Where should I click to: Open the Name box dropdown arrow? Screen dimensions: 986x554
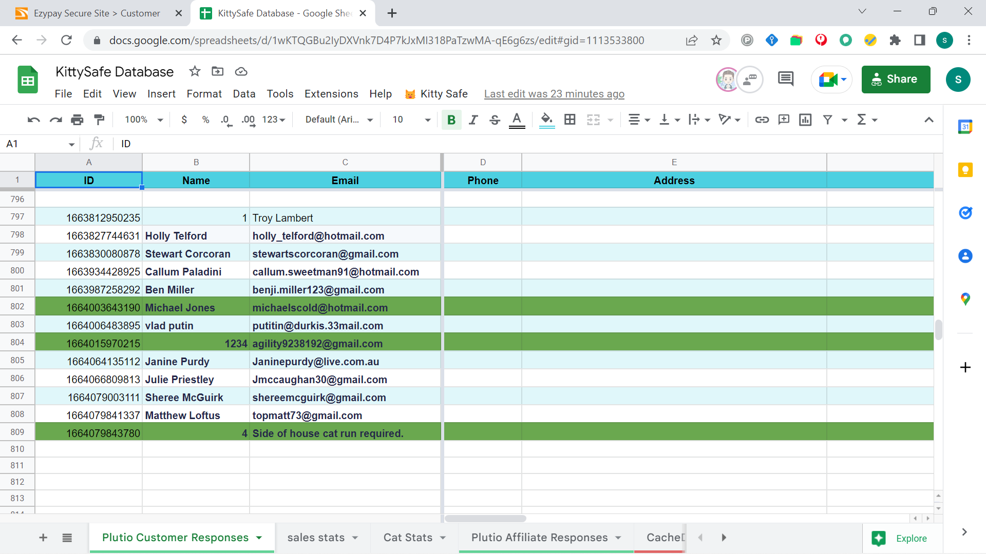point(71,145)
